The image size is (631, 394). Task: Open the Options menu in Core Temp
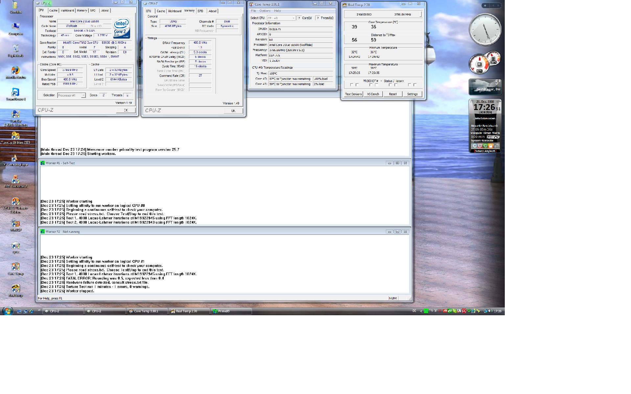tap(265, 11)
